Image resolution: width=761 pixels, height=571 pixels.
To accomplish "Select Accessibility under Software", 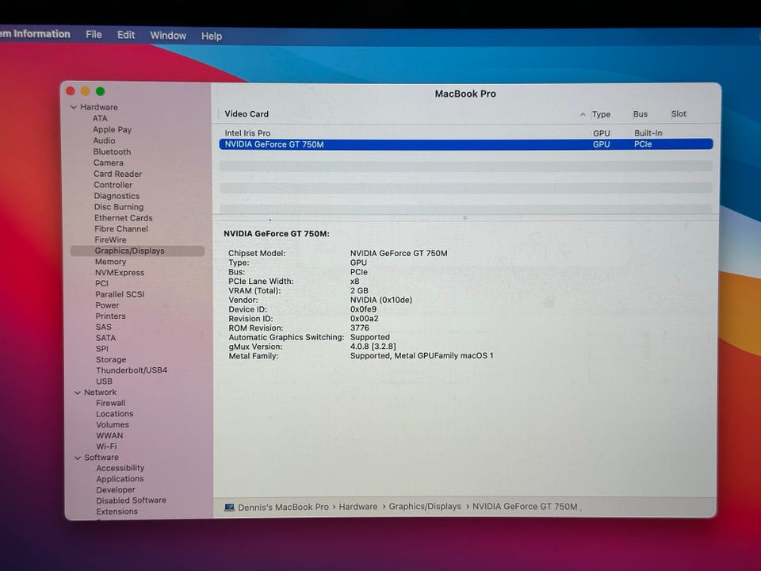I will (x=120, y=468).
